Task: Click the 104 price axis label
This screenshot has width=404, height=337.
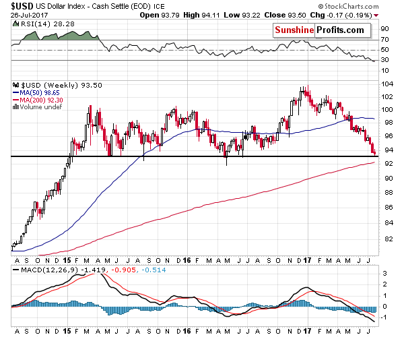Action: point(387,84)
